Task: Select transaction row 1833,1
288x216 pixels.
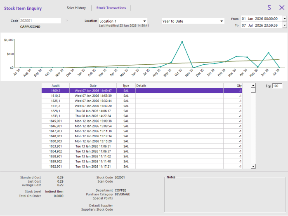Action: tap(142, 116)
